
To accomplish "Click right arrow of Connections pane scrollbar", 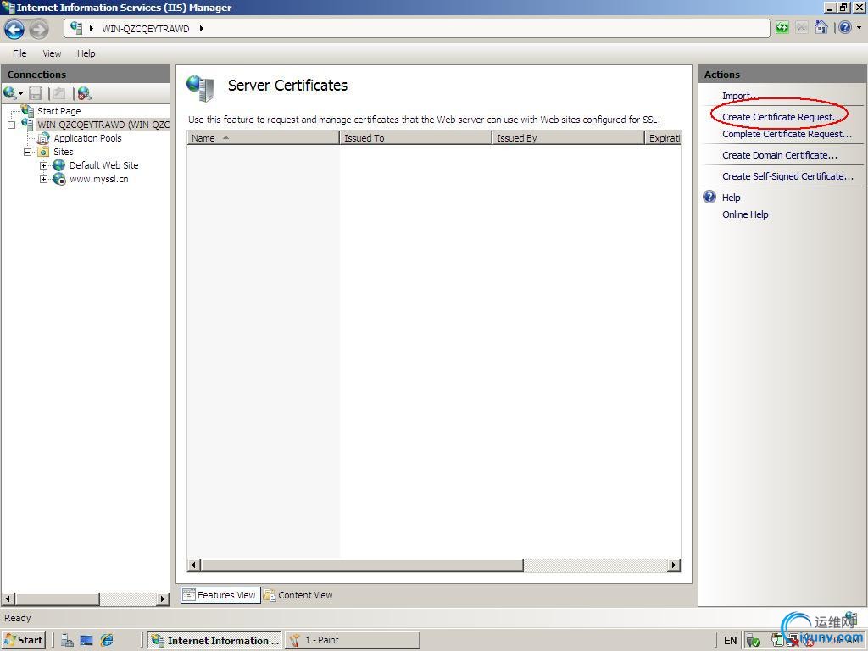I will pyautogui.click(x=162, y=598).
